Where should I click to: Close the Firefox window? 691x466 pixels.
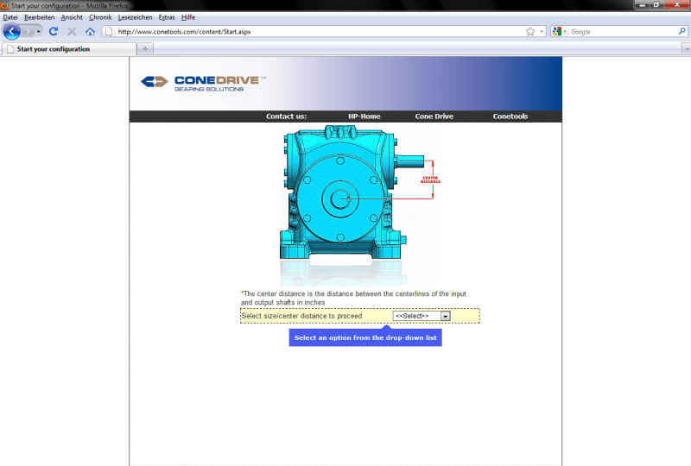(x=677, y=5)
